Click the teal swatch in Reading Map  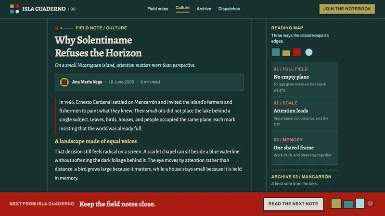click(x=276, y=52)
